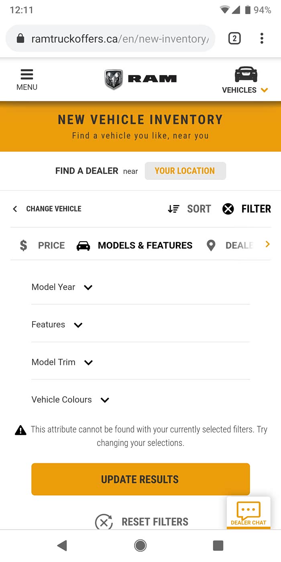Screen dimensions: 281x562
Task: Close the filter panel with X icon
Action: (228, 209)
